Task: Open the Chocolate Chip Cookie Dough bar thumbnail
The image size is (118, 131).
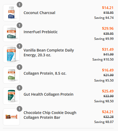Action: tap(11, 117)
